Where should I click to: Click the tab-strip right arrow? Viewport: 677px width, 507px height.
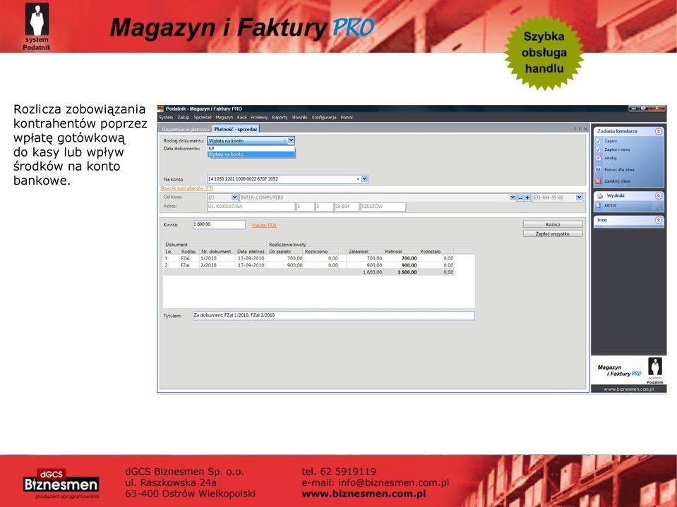[580, 129]
